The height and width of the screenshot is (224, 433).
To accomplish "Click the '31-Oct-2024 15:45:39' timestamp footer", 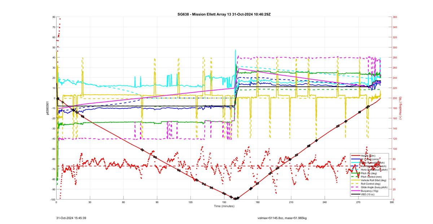I will point(71,218).
